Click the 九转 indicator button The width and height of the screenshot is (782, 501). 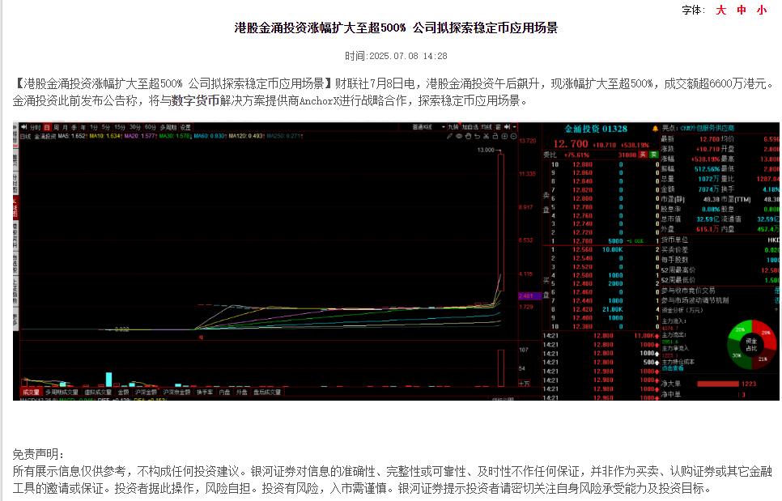[453, 127]
